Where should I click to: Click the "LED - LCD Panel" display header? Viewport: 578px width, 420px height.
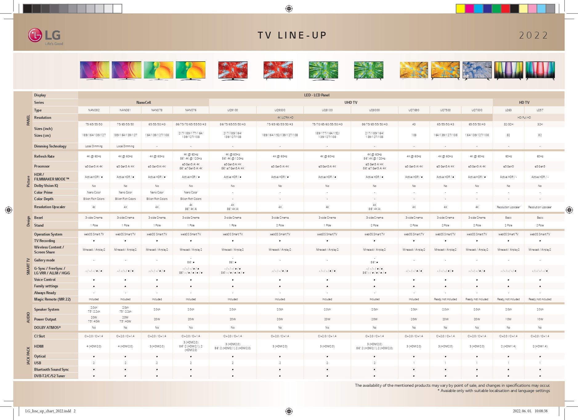point(317,95)
